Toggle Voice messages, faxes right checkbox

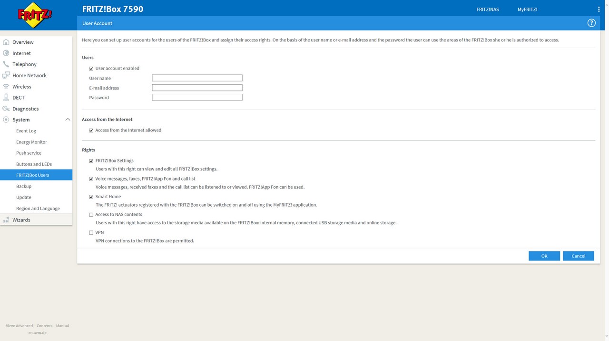(91, 179)
